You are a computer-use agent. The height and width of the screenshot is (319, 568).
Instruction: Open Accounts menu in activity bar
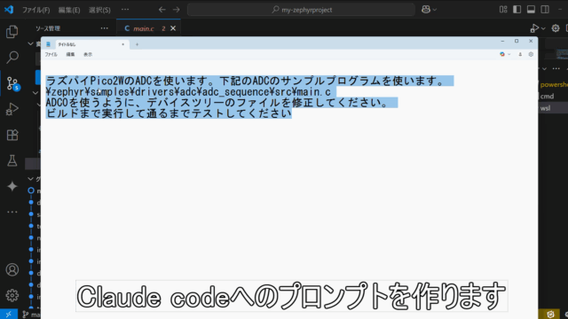point(12,269)
